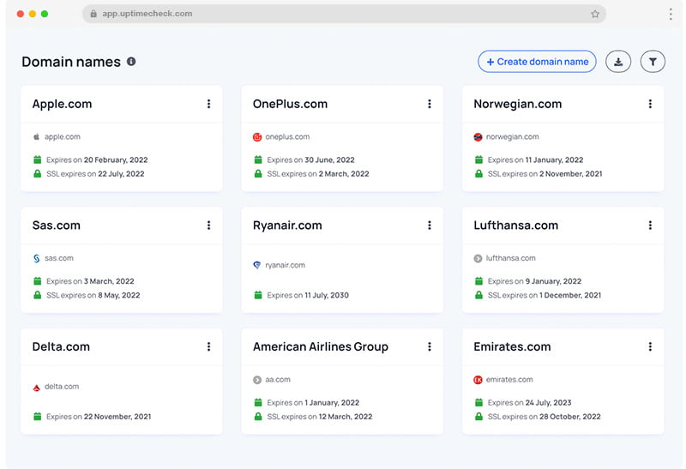Select the lufthansa.com domain text
The height and width of the screenshot is (469, 686).
pyautogui.click(x=510, y=258)
